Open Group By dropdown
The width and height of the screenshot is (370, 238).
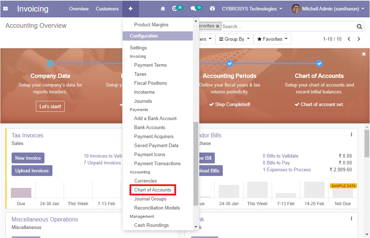(x=234, y=39)
